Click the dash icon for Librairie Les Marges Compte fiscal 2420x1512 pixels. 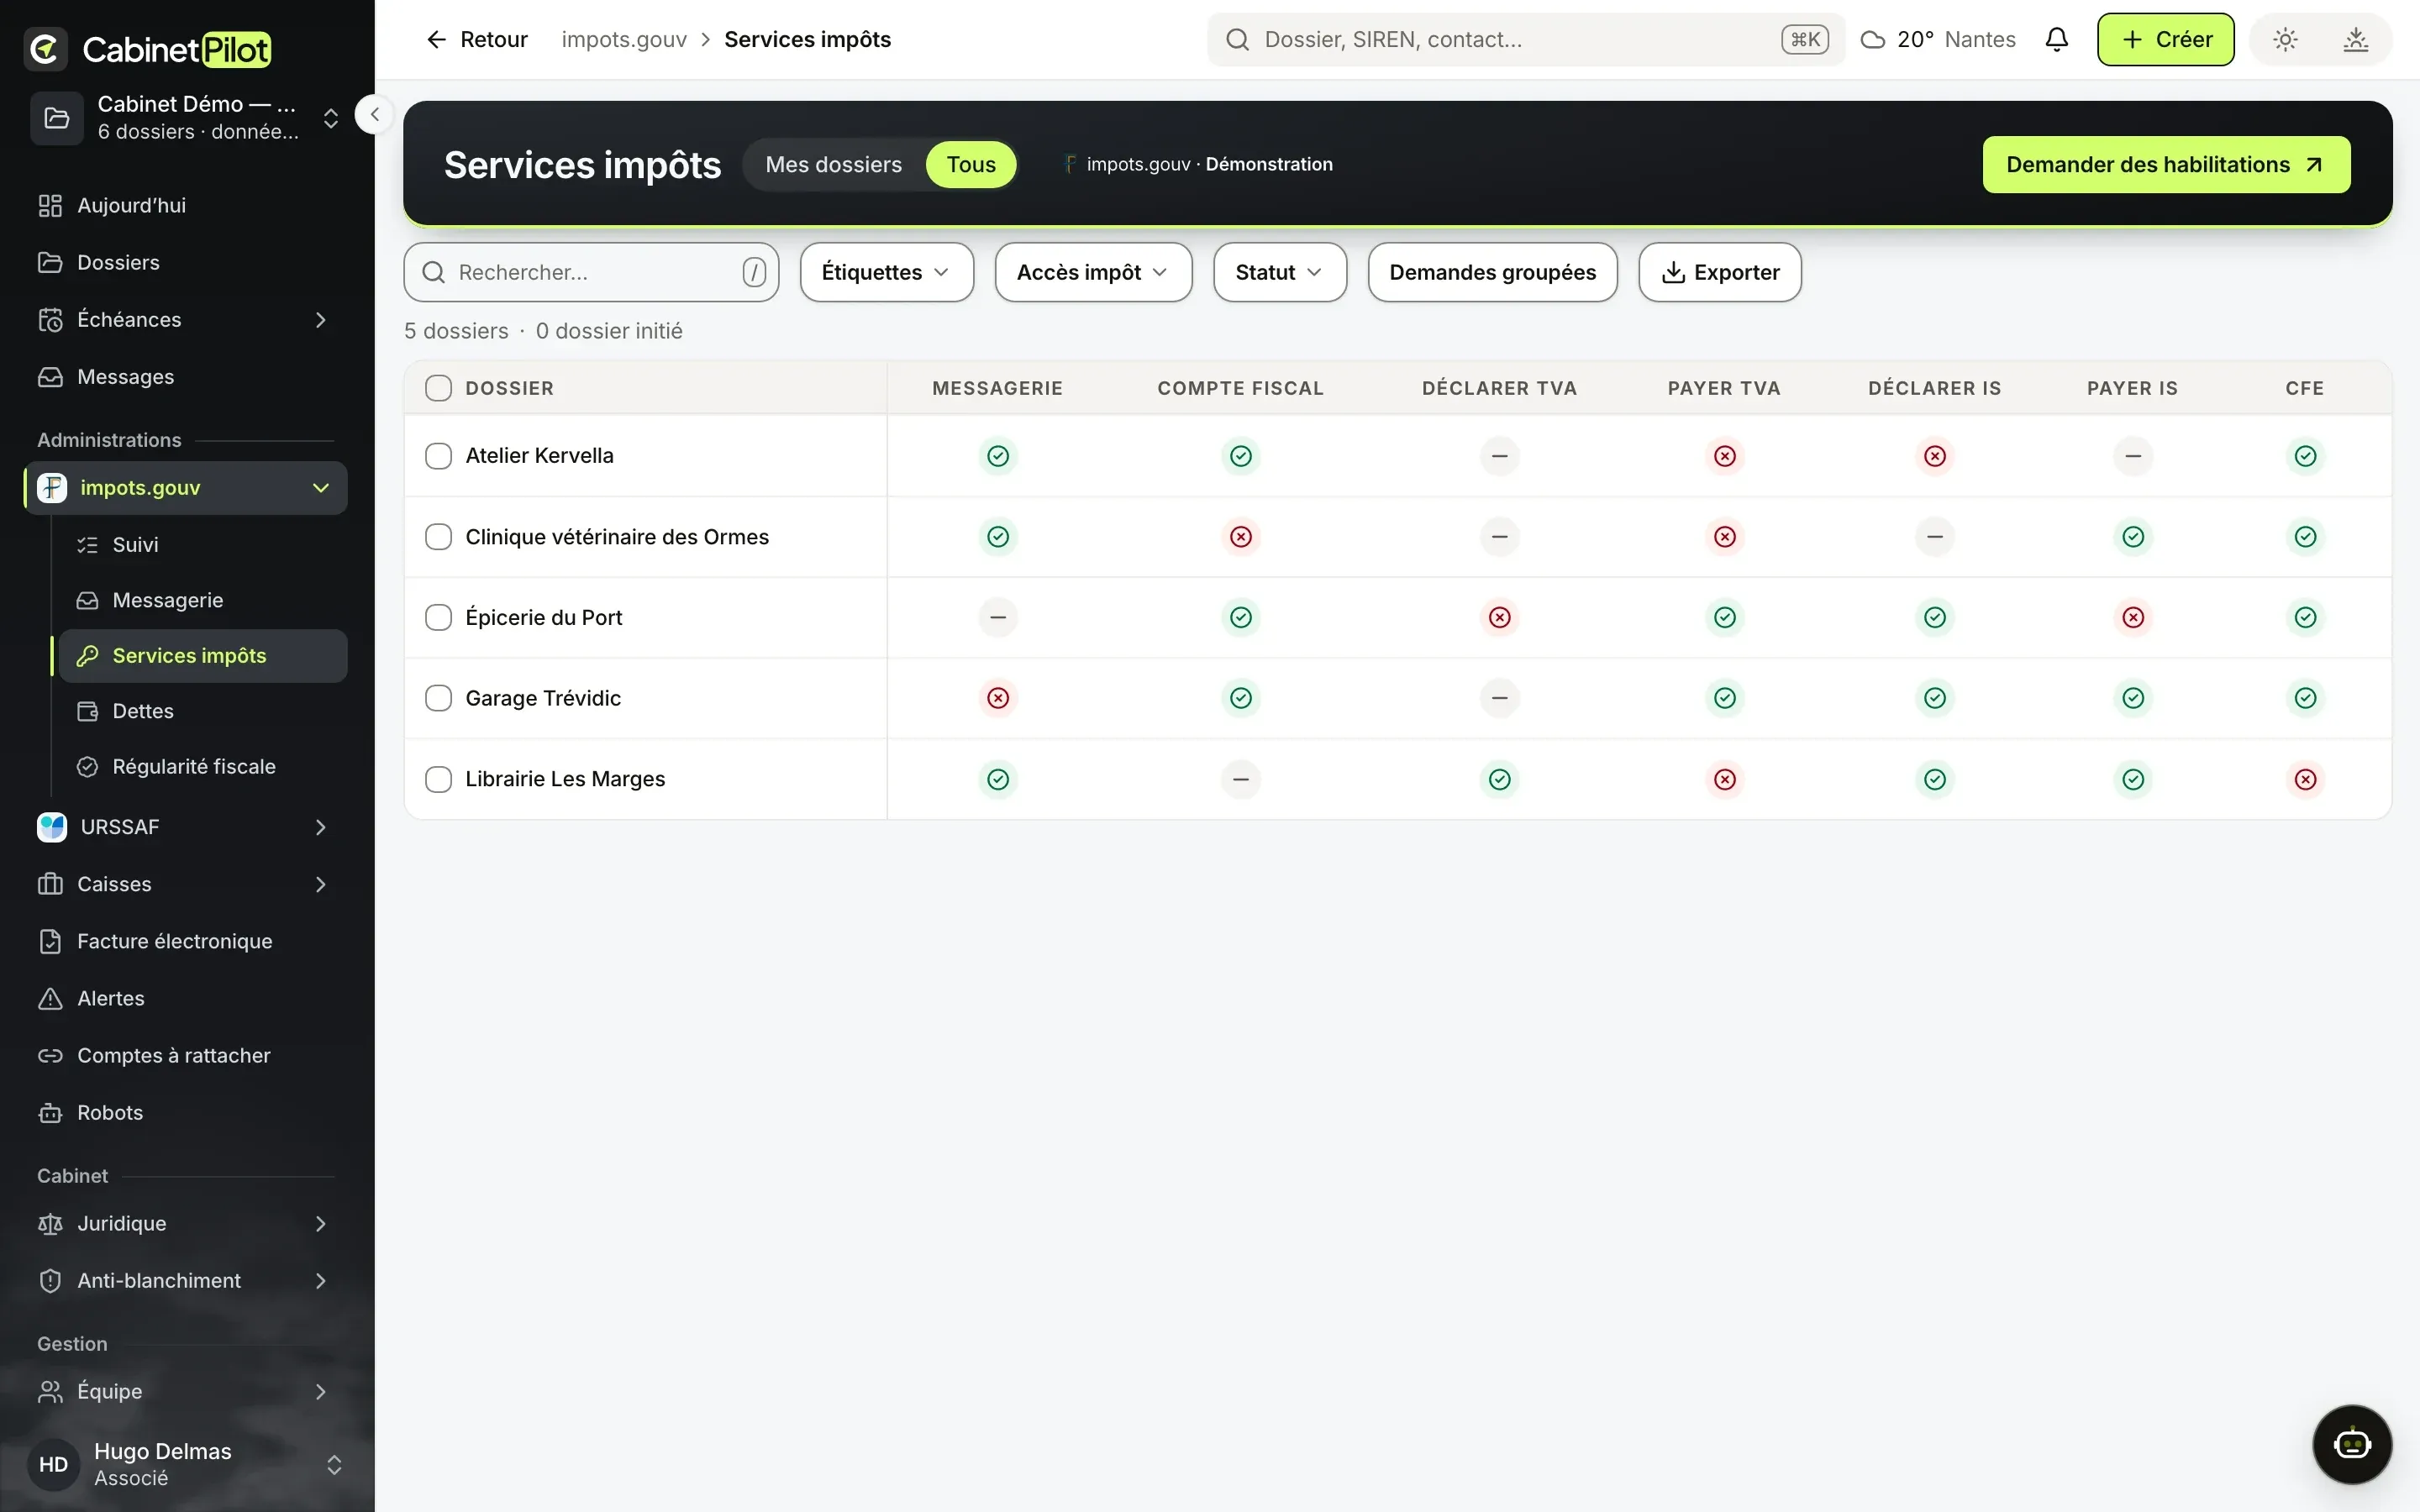click(x=1241, y=779)
